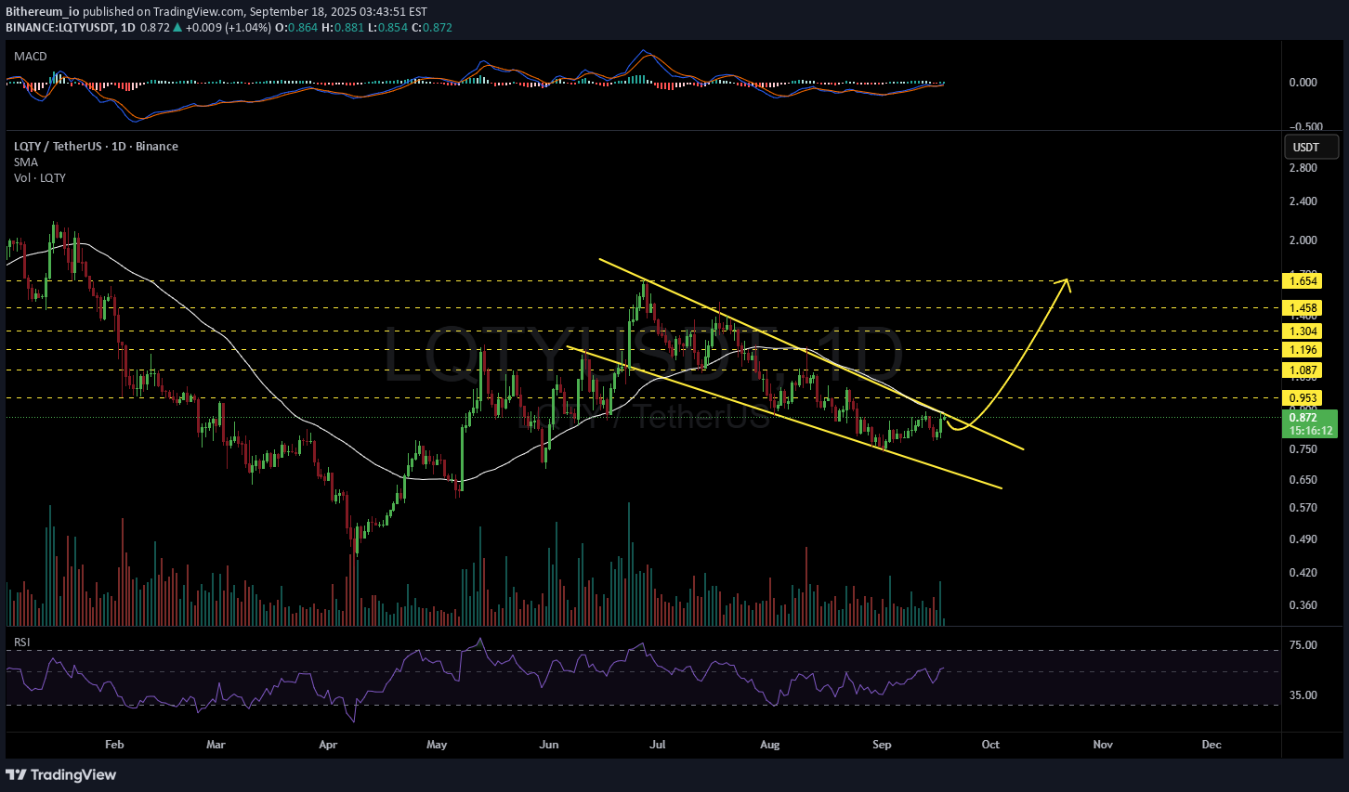Click the SMA indicator legend

coord(26,162)
